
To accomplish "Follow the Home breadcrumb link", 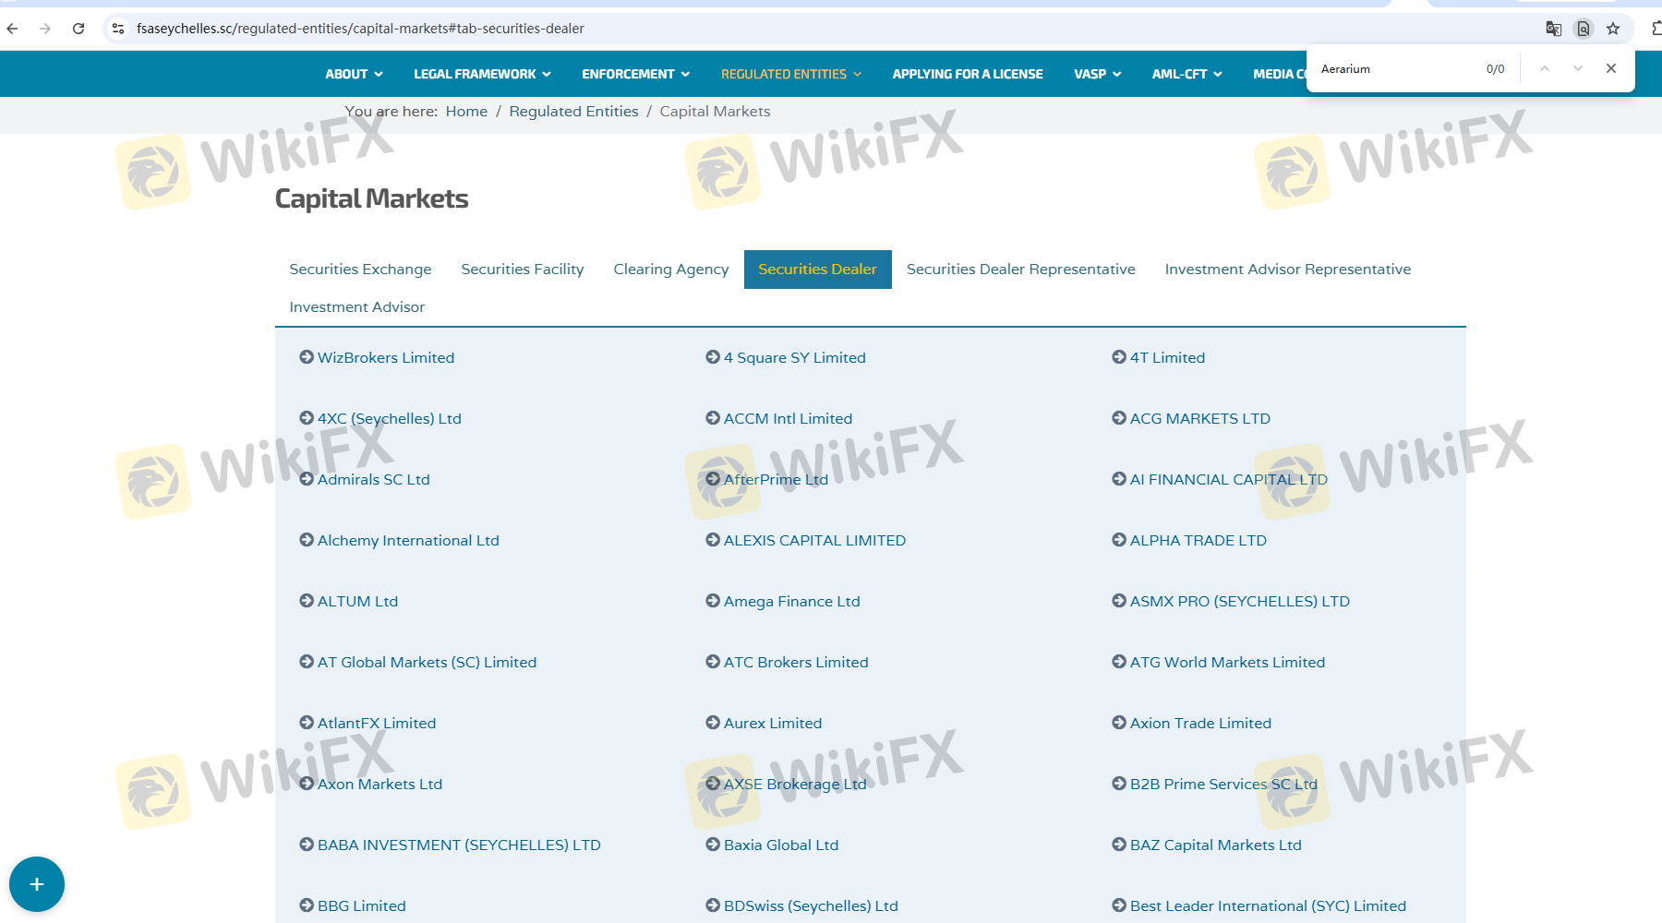I will [466, 112].
